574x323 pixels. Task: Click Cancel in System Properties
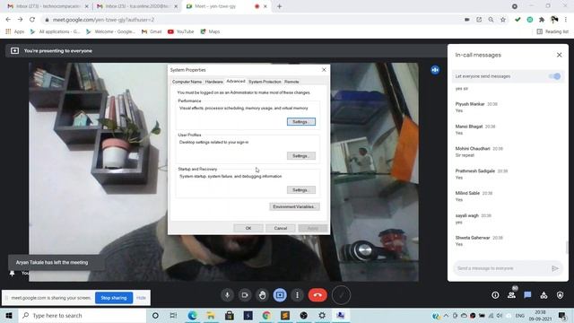[281, 228]
